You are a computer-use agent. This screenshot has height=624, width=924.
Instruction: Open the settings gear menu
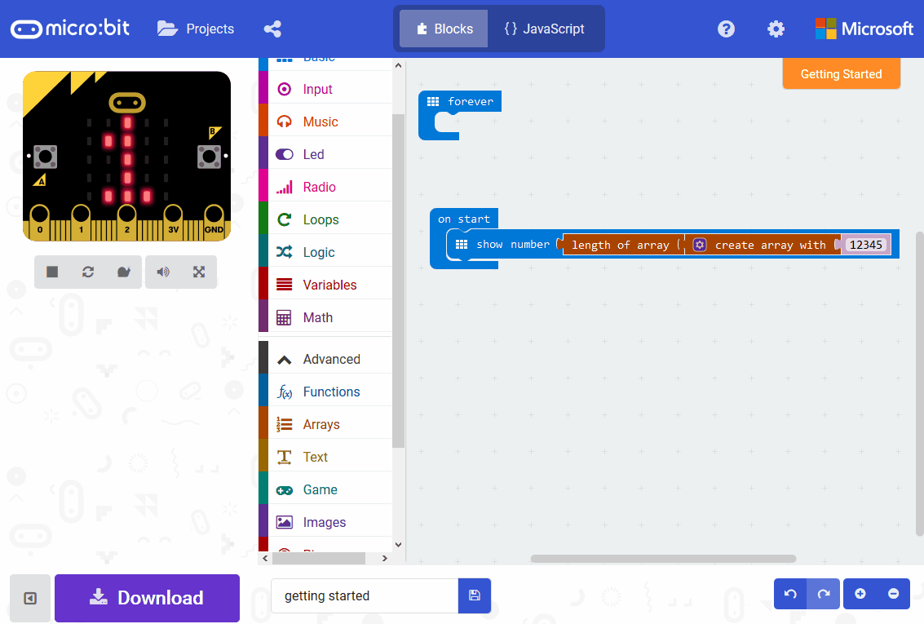776,29
